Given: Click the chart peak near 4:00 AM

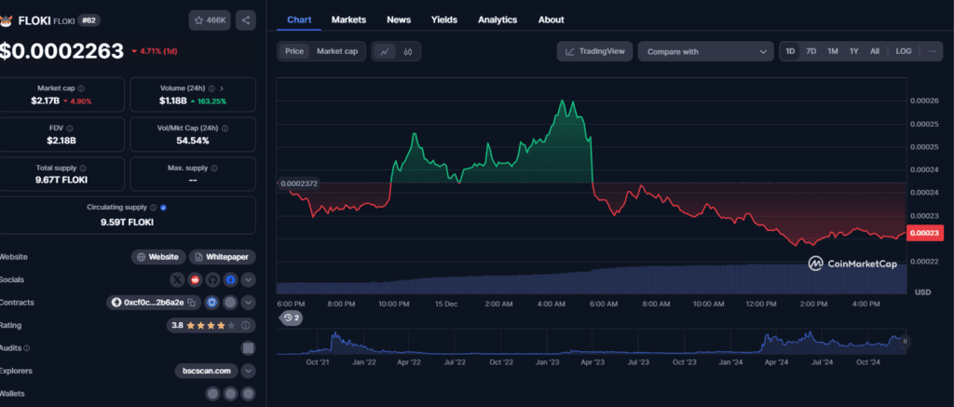Looking at the screenshot, I should pyautogui.click(x=562, y=101).
